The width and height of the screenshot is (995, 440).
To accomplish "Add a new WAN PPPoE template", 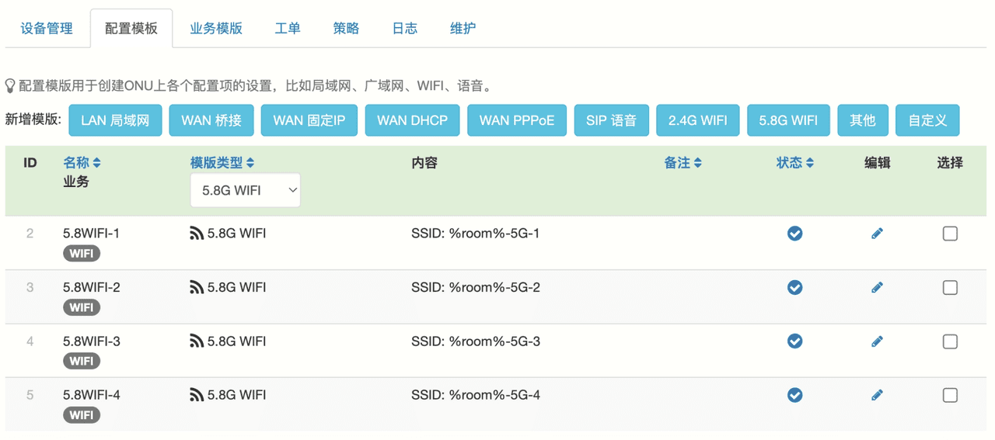I will pyautogui.click(x=516, y=120).
